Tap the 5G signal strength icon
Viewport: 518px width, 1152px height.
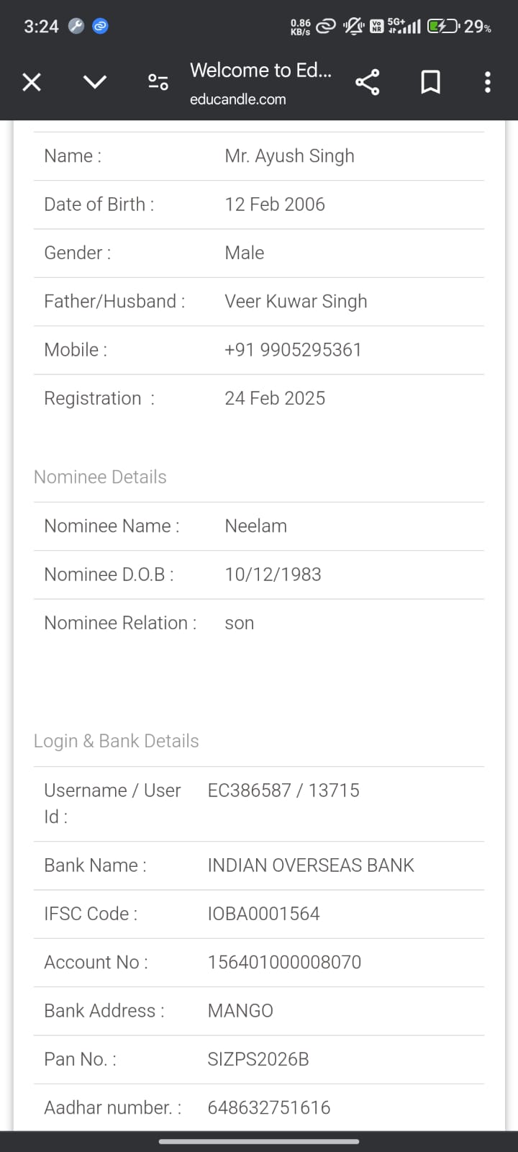coord(404,27)
